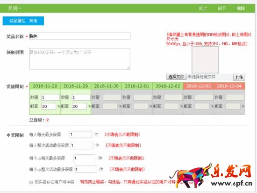The image size is (257, 193).
Task: Click the 向下 move-down link
Action: click(222, 8)
